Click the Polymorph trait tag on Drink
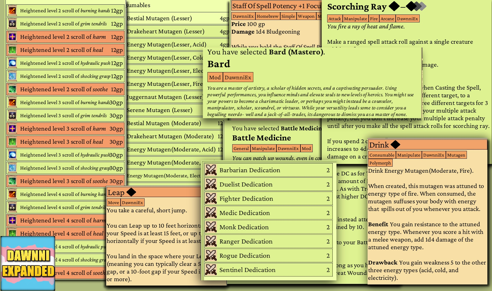 click(x=380, y=163)
